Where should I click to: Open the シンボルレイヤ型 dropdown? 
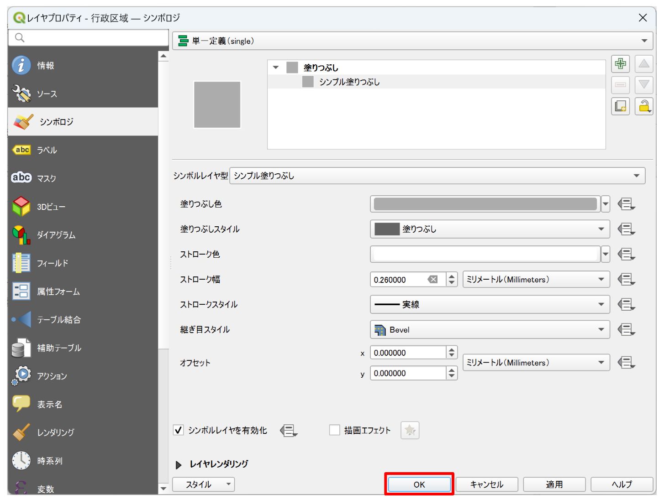tap(437, 176)
